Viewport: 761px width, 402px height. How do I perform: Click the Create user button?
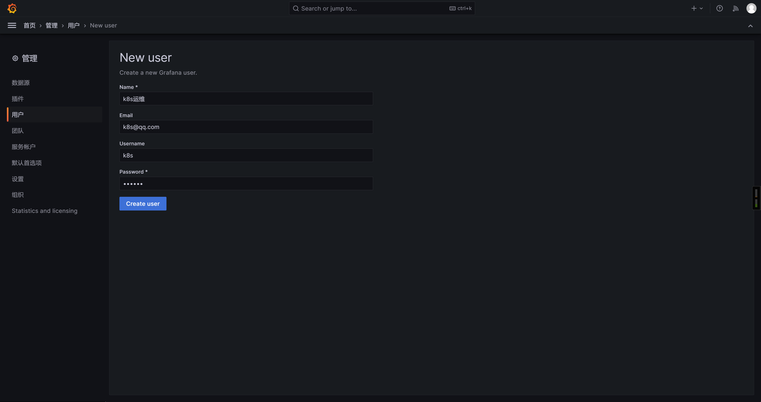pyautogui.click(x=143, y=204)
